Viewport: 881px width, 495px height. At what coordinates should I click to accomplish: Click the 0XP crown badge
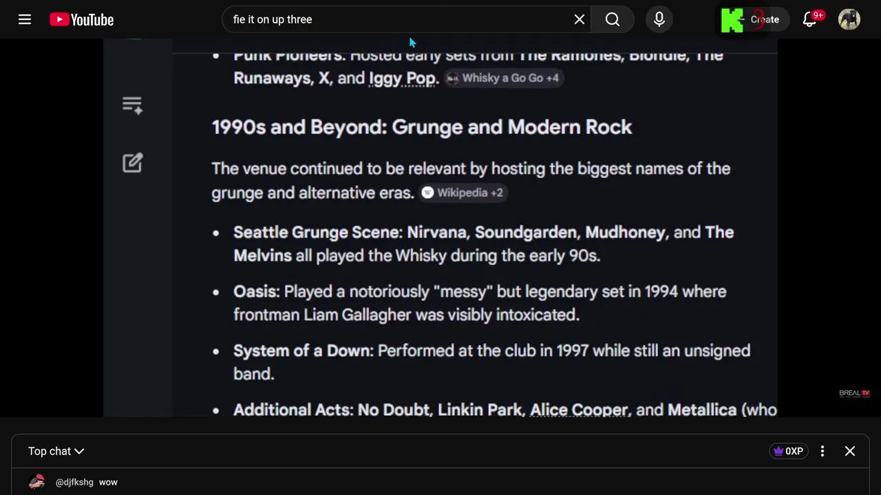coord(788,451)
